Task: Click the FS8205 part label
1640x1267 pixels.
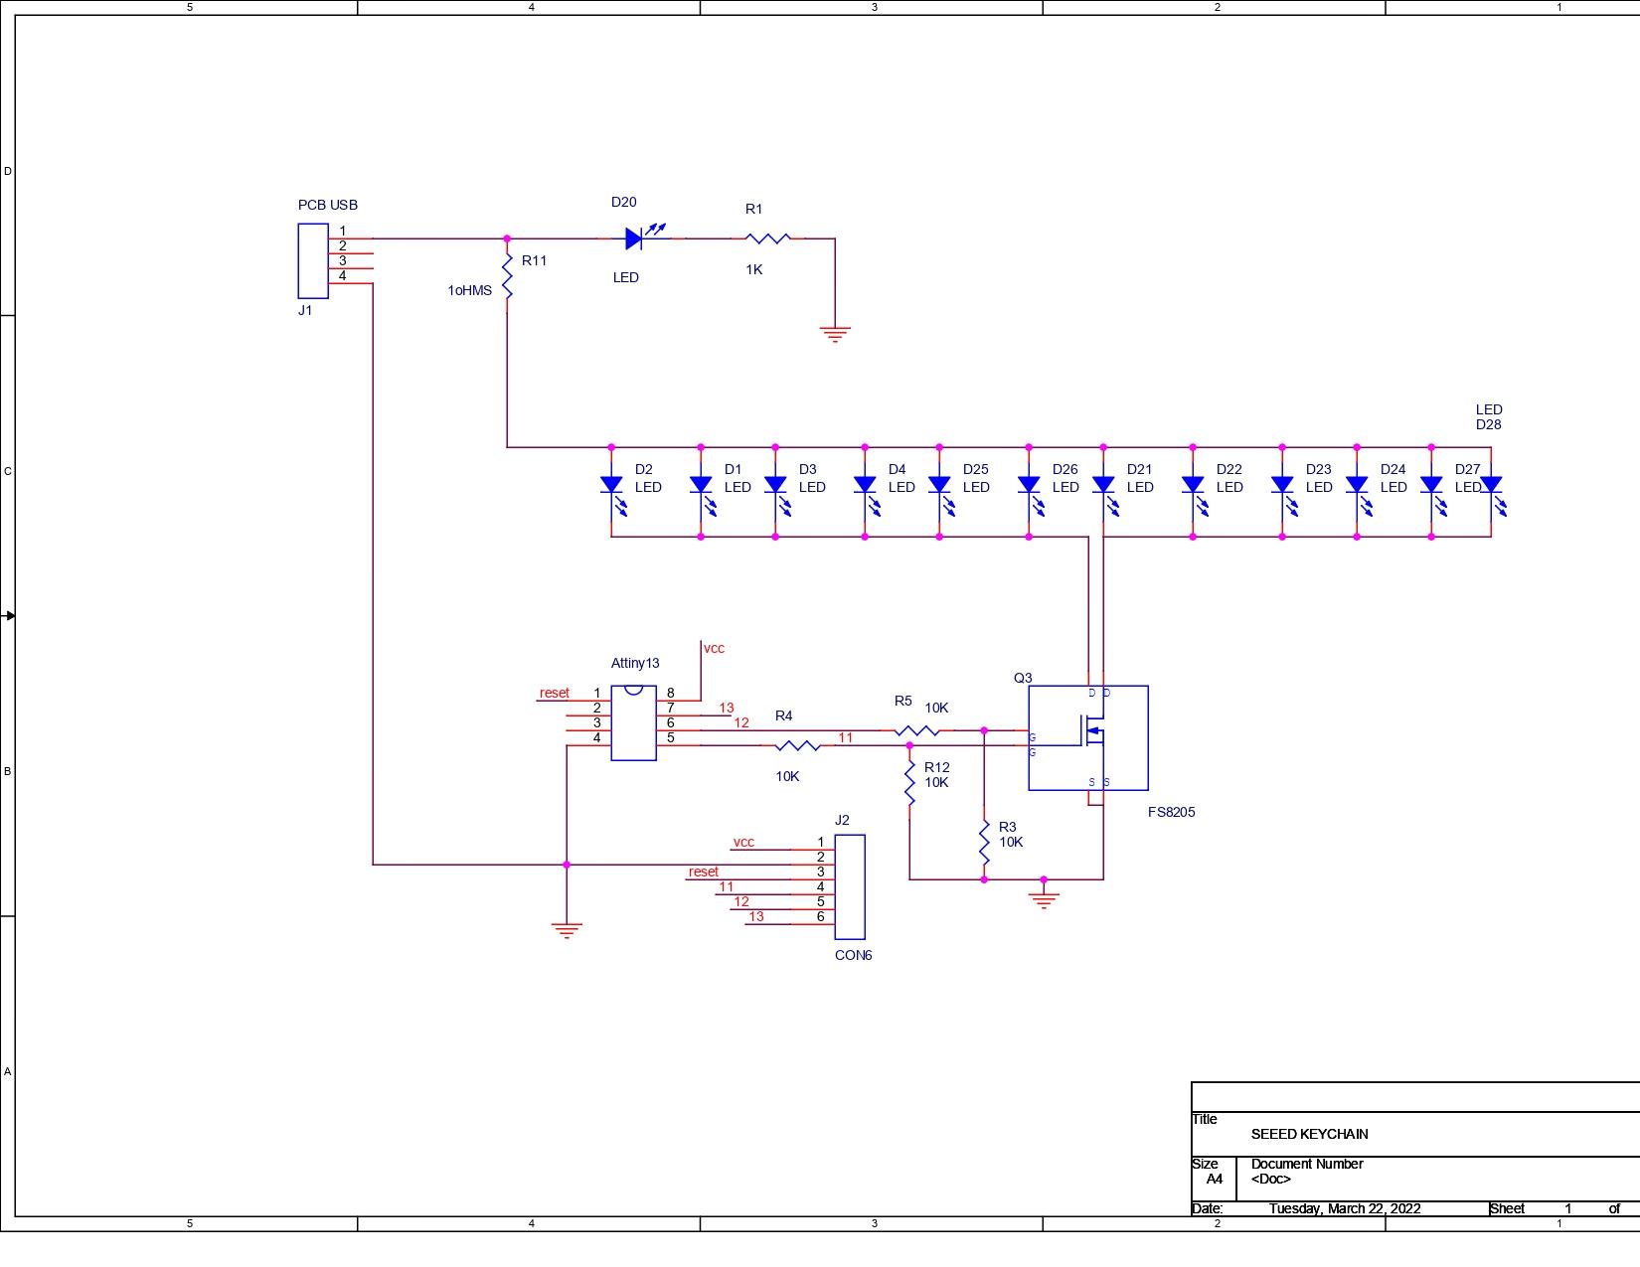Action: 1172,812
